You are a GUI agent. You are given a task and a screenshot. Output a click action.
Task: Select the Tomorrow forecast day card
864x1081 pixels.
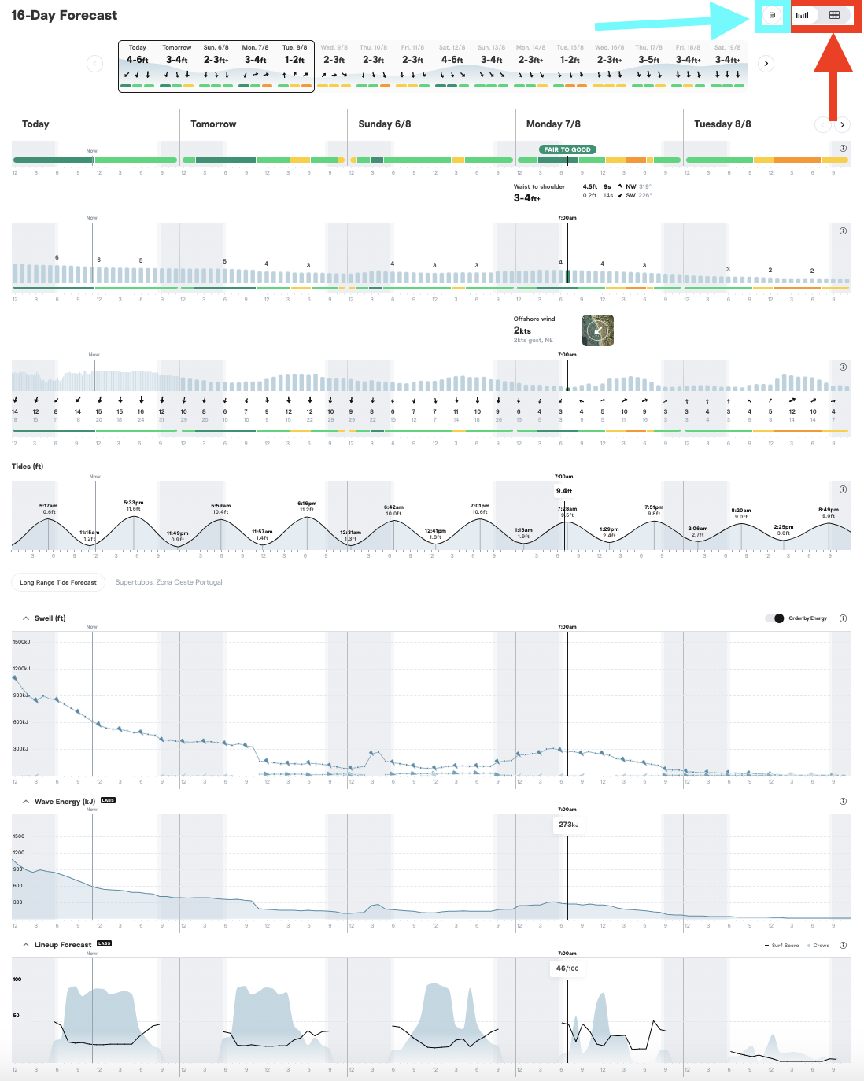[x=176, y=63]
